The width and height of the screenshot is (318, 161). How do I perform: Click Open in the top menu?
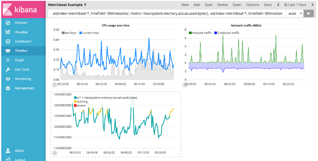237,5
